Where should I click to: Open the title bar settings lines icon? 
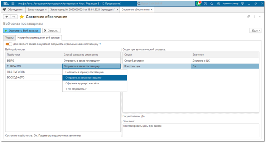(242, 4)
